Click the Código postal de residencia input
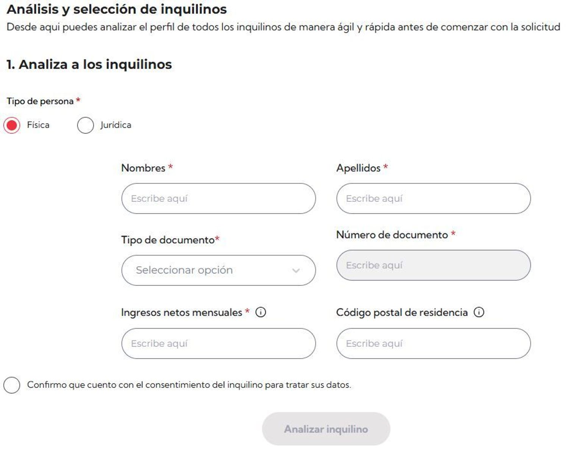Image resolution: width=568 pixels, height=449 pixels. point(433,344)
